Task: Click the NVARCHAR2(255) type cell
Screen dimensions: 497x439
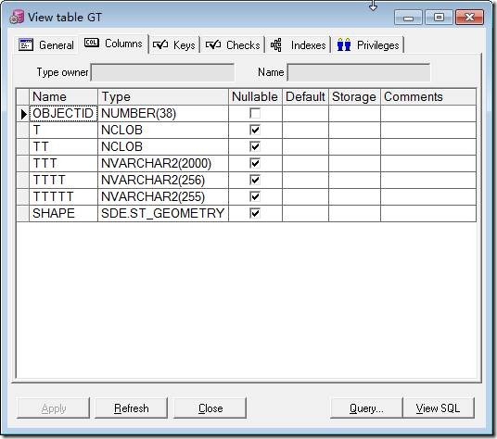Action: point(163,196)
